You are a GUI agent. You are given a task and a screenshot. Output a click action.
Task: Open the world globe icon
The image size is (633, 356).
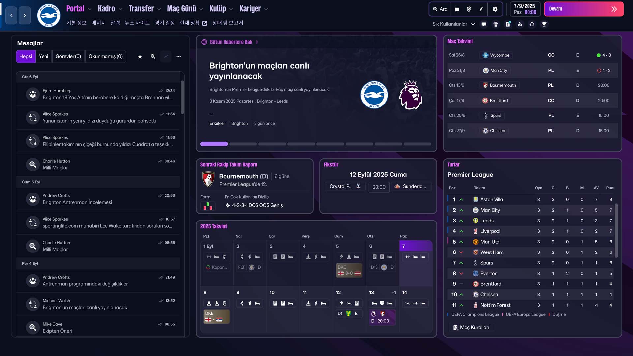click(x=469, y=9)
